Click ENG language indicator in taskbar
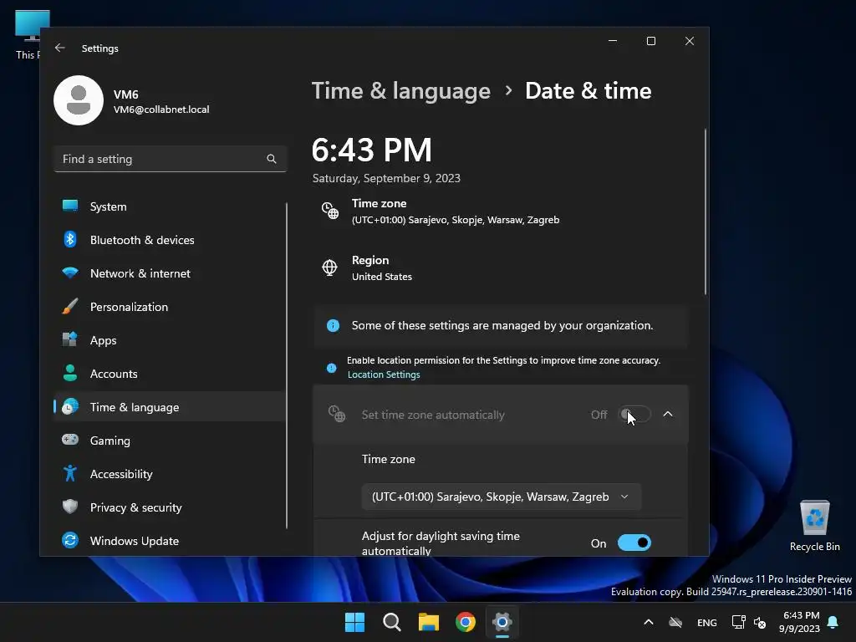 point(707,622)
